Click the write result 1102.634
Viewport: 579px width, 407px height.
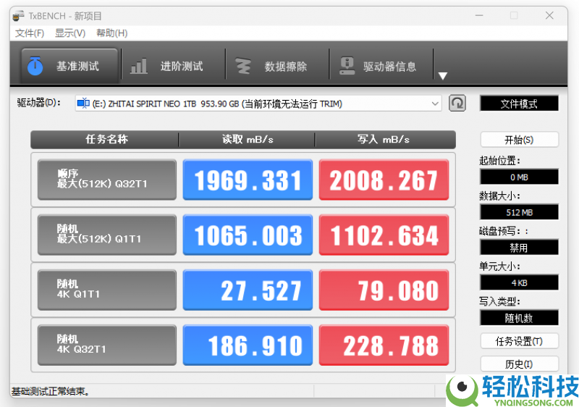[384, 235]
